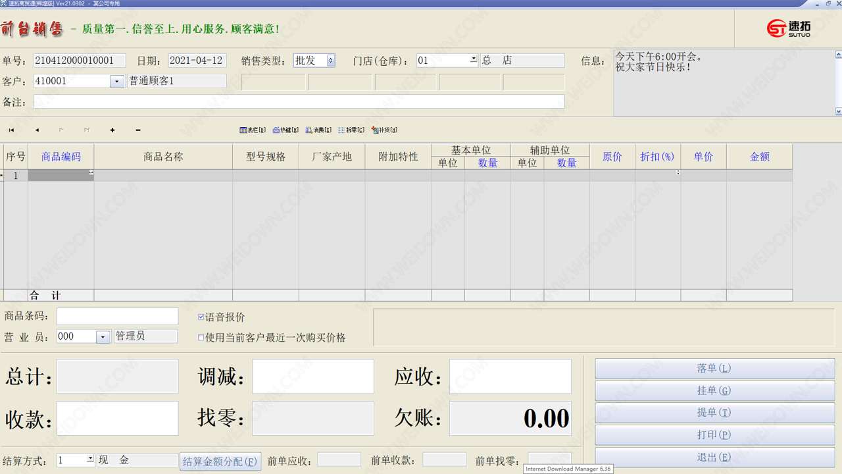The image size is (842, 474).
Task: Click the 辅助单位 数量 subheader
Action: pyautogui.click(x=567, y=163)
